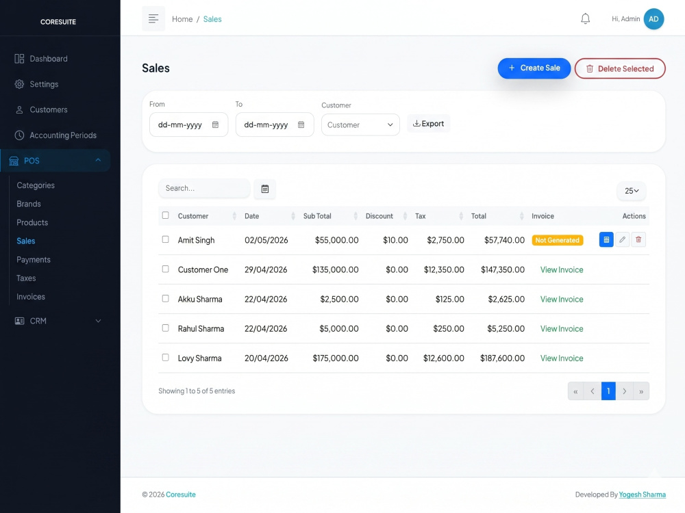The width and height of the screenshot is (685, 513).
Task: Select the Amit Singh row checkbox
Action: (166, 239)
